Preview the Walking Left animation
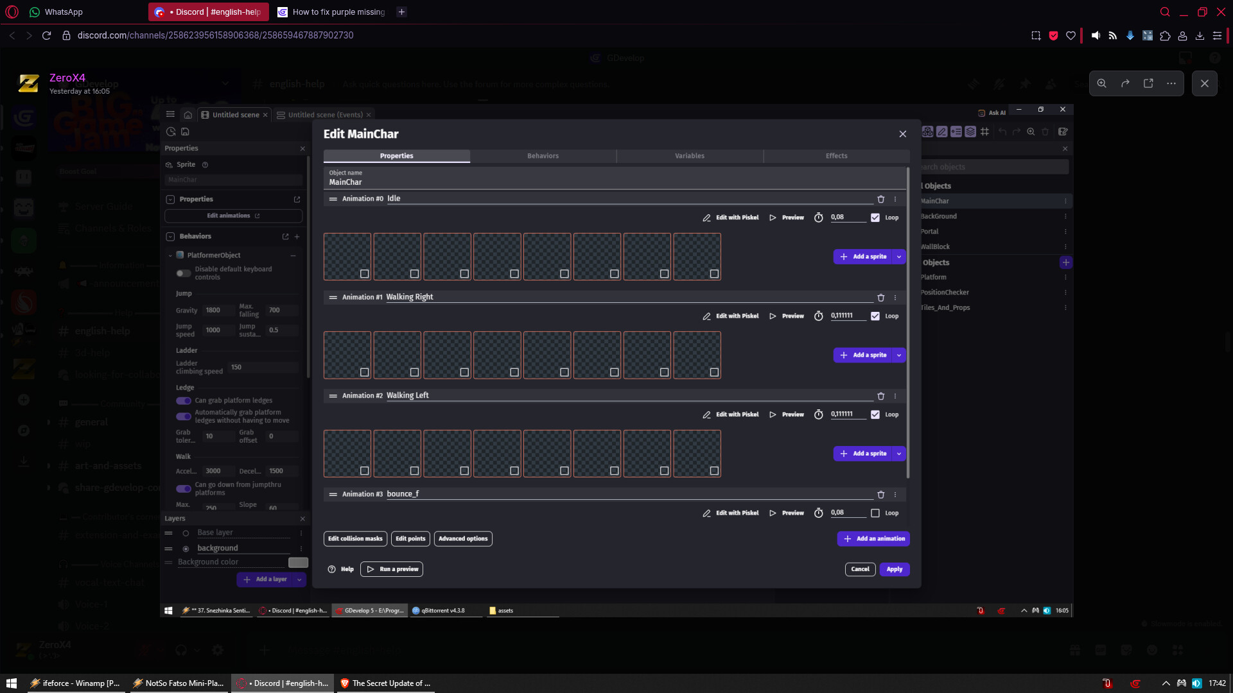The image size is (1233, 693). pos(787,415)
